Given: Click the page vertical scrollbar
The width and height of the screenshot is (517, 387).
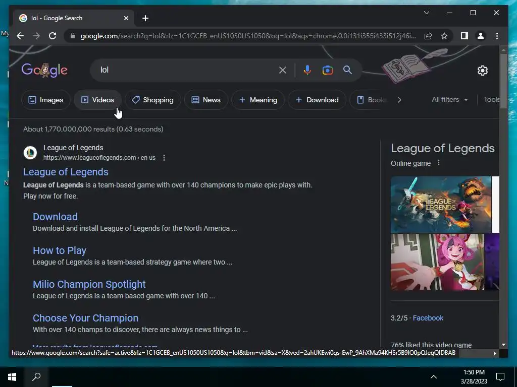Looking at the screenshot, I should 503,81.
